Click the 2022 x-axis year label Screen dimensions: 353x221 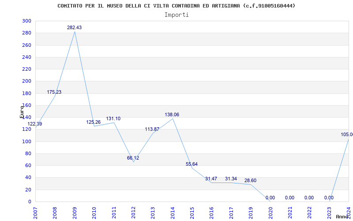(310, 213)
